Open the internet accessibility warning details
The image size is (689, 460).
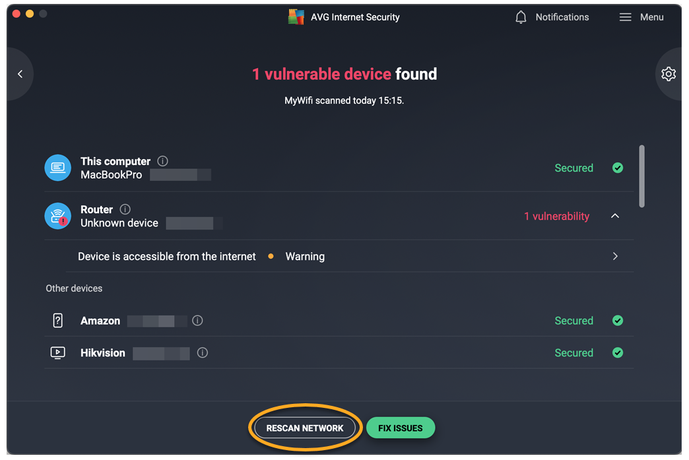point(615,256)
